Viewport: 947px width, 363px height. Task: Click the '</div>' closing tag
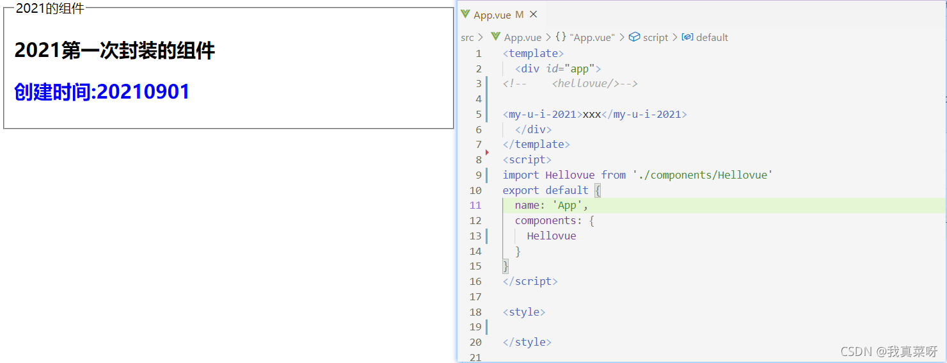[x=533, y=129]
